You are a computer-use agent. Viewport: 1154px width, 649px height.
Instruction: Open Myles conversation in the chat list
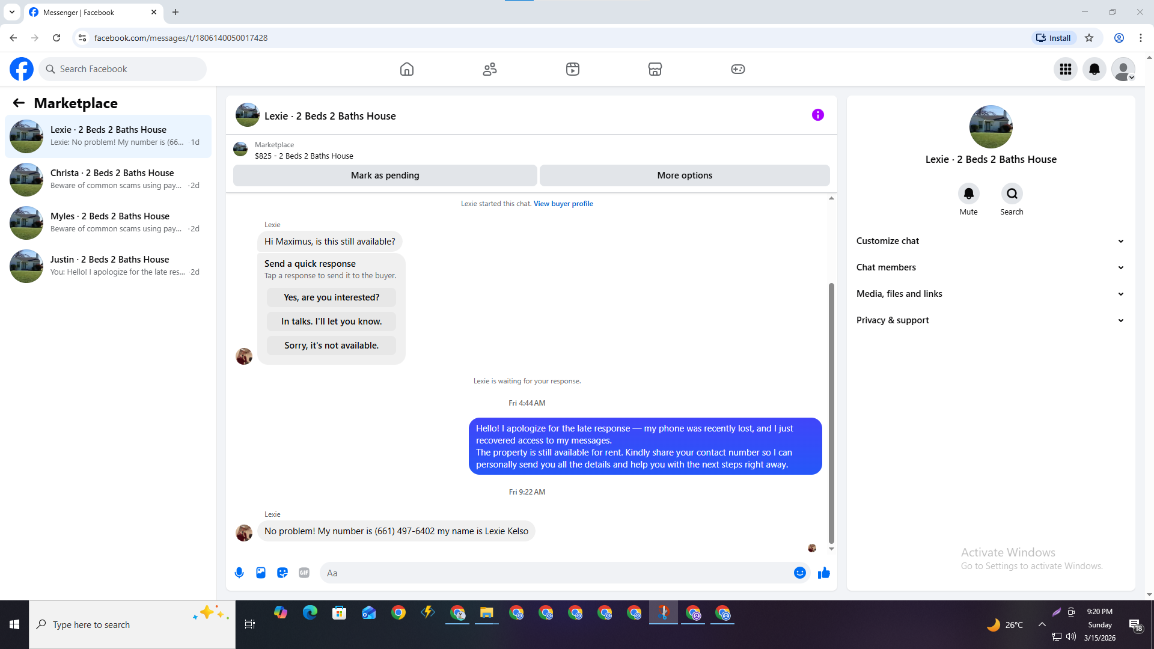click(x=108, y=223)
